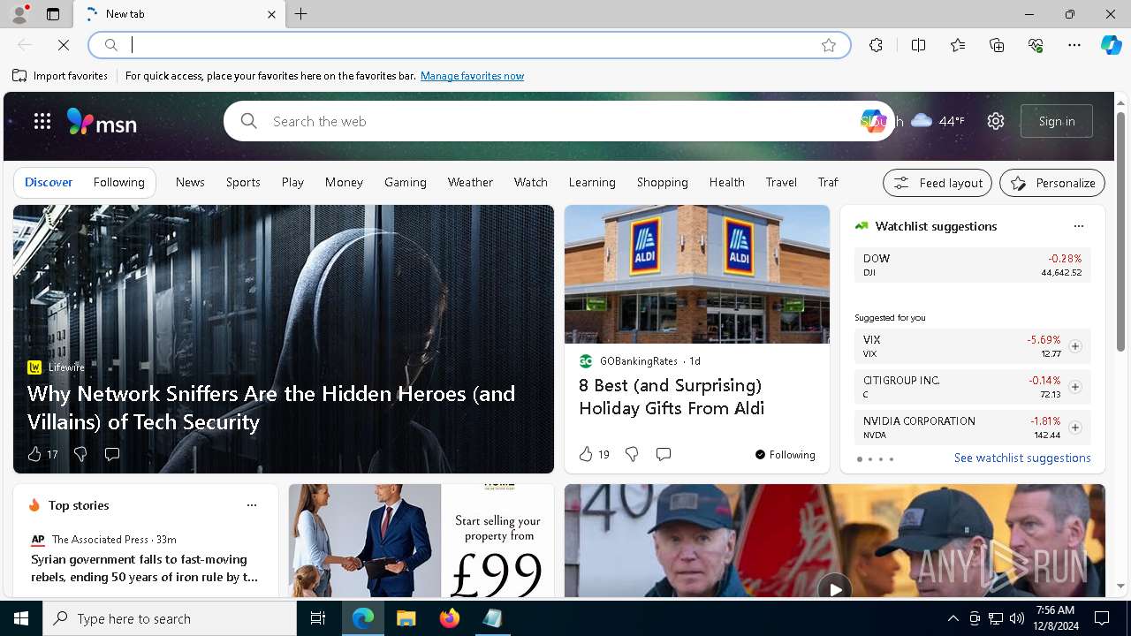Click the Sign in button

1057,121
